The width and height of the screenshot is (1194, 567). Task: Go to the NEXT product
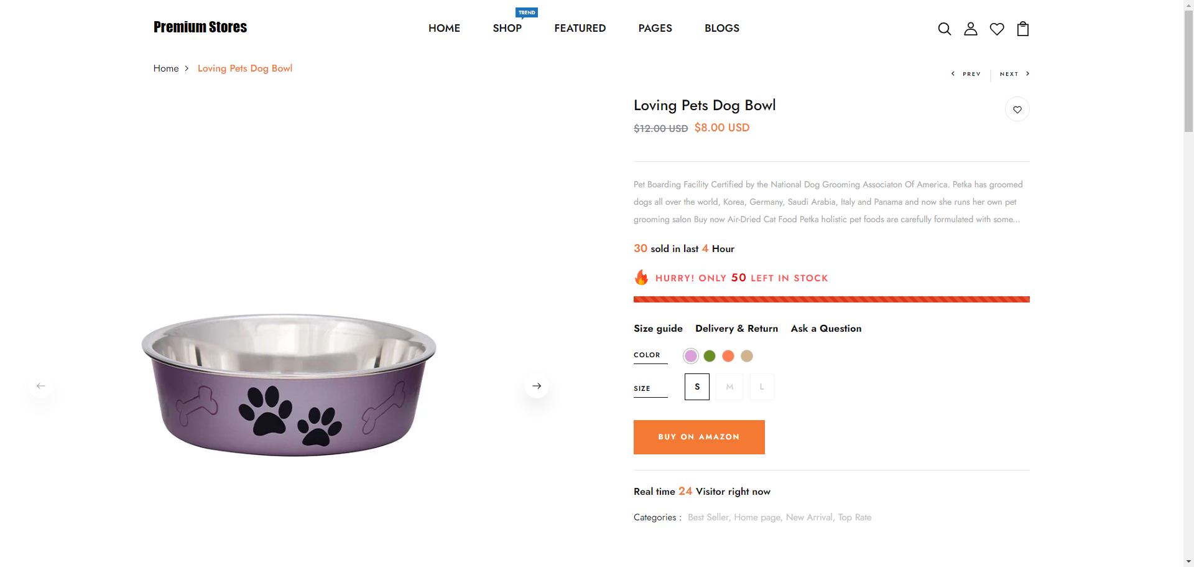(x=1014, y=74)
